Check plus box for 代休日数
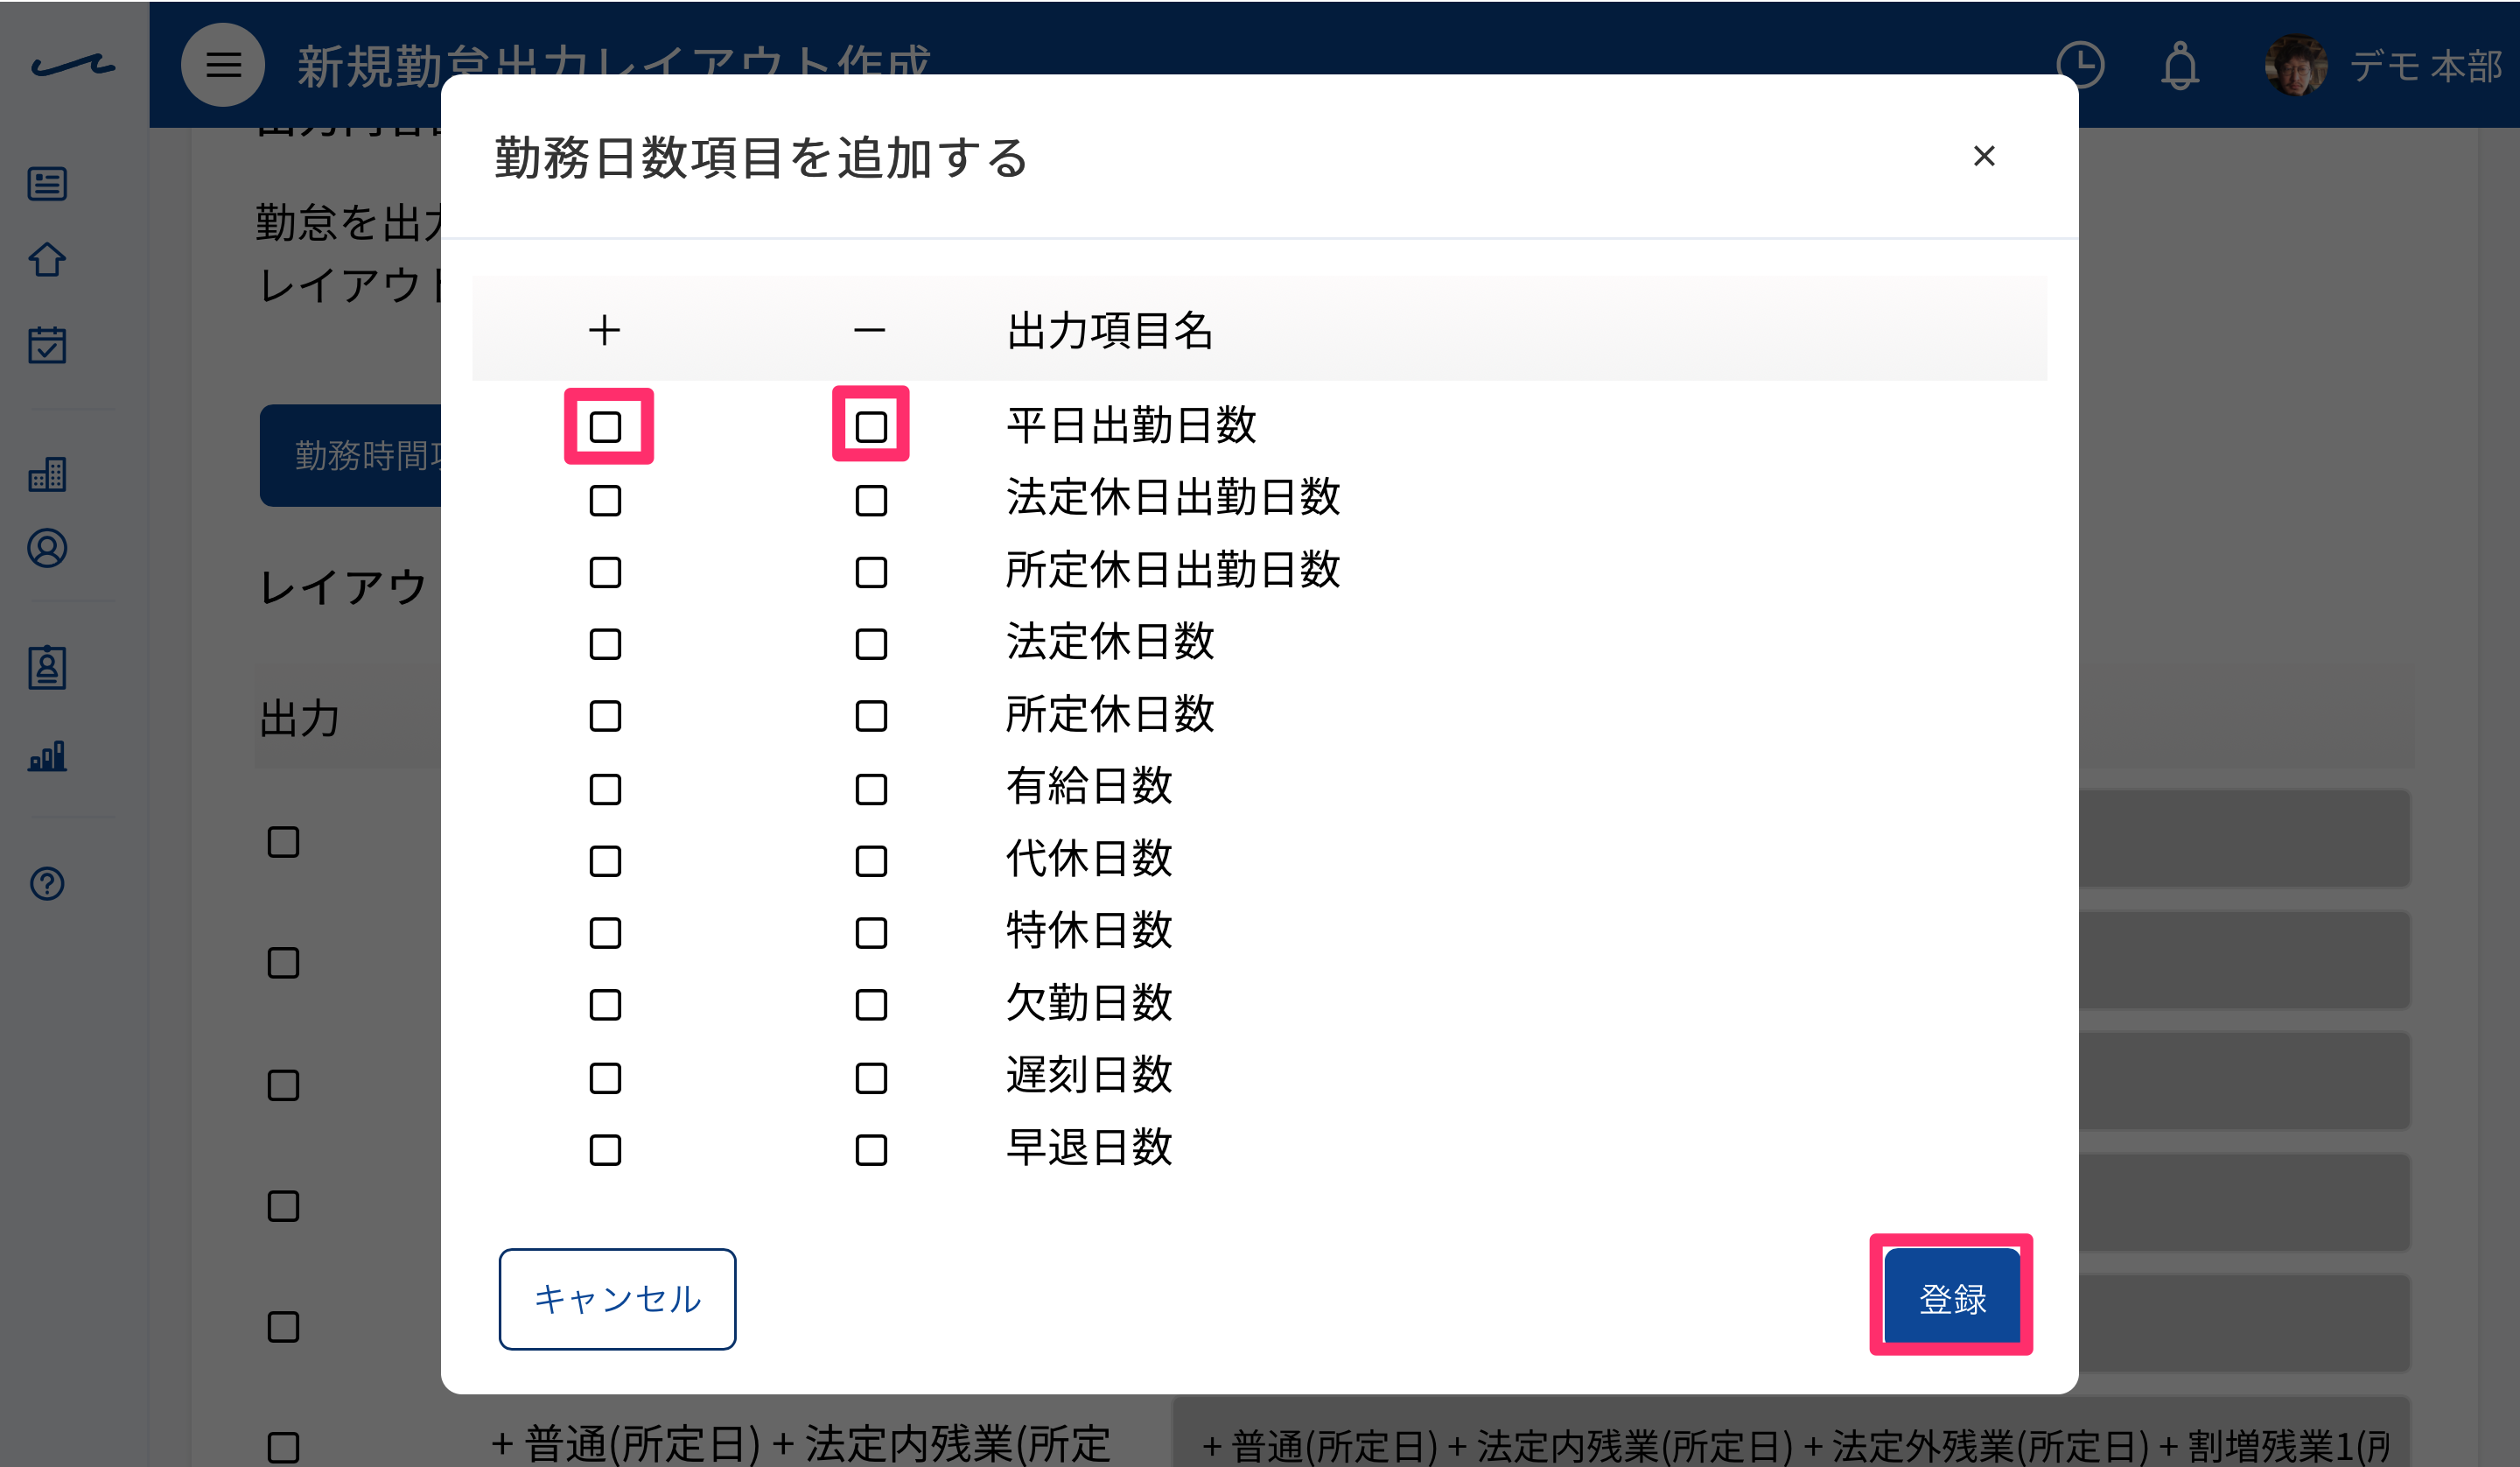This screenshot has height=1467, width=2520. (x=605, y=861)
